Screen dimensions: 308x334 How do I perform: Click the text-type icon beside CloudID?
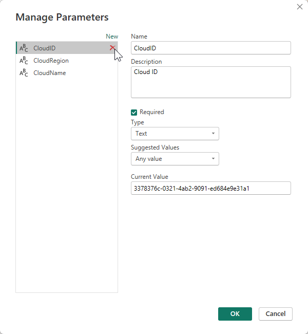(x=24, y=48)
